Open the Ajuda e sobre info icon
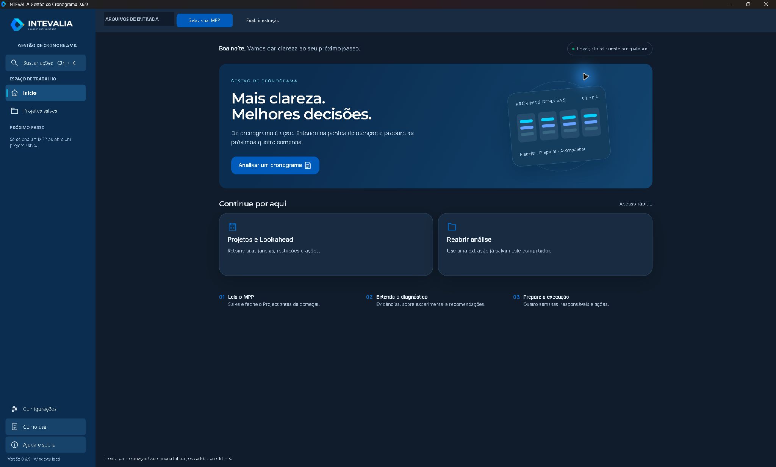 pos(15,445)
